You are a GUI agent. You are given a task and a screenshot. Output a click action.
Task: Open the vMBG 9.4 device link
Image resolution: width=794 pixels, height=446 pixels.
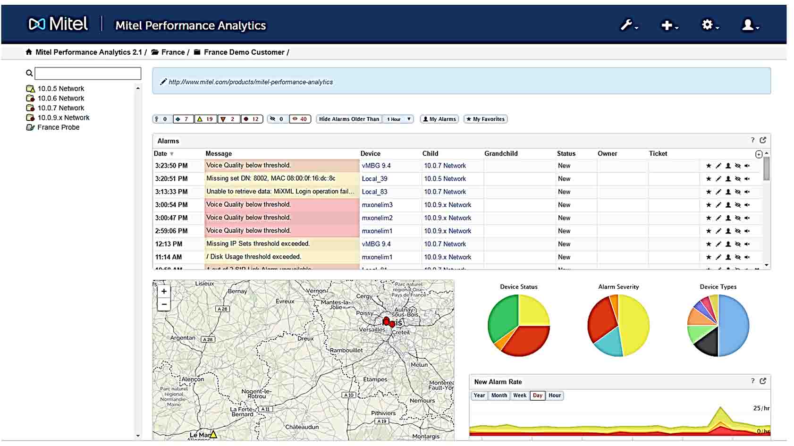coord(376,166)
